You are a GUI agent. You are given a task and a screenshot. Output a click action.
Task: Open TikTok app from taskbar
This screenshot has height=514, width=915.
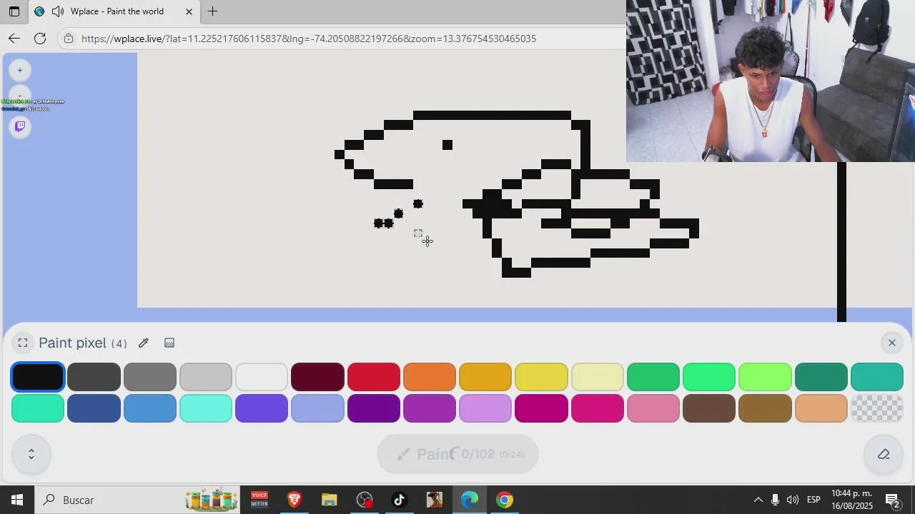[x=400, y=500]
